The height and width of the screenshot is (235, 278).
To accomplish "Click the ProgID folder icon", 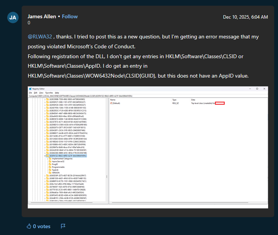I will tap(50, 164).
